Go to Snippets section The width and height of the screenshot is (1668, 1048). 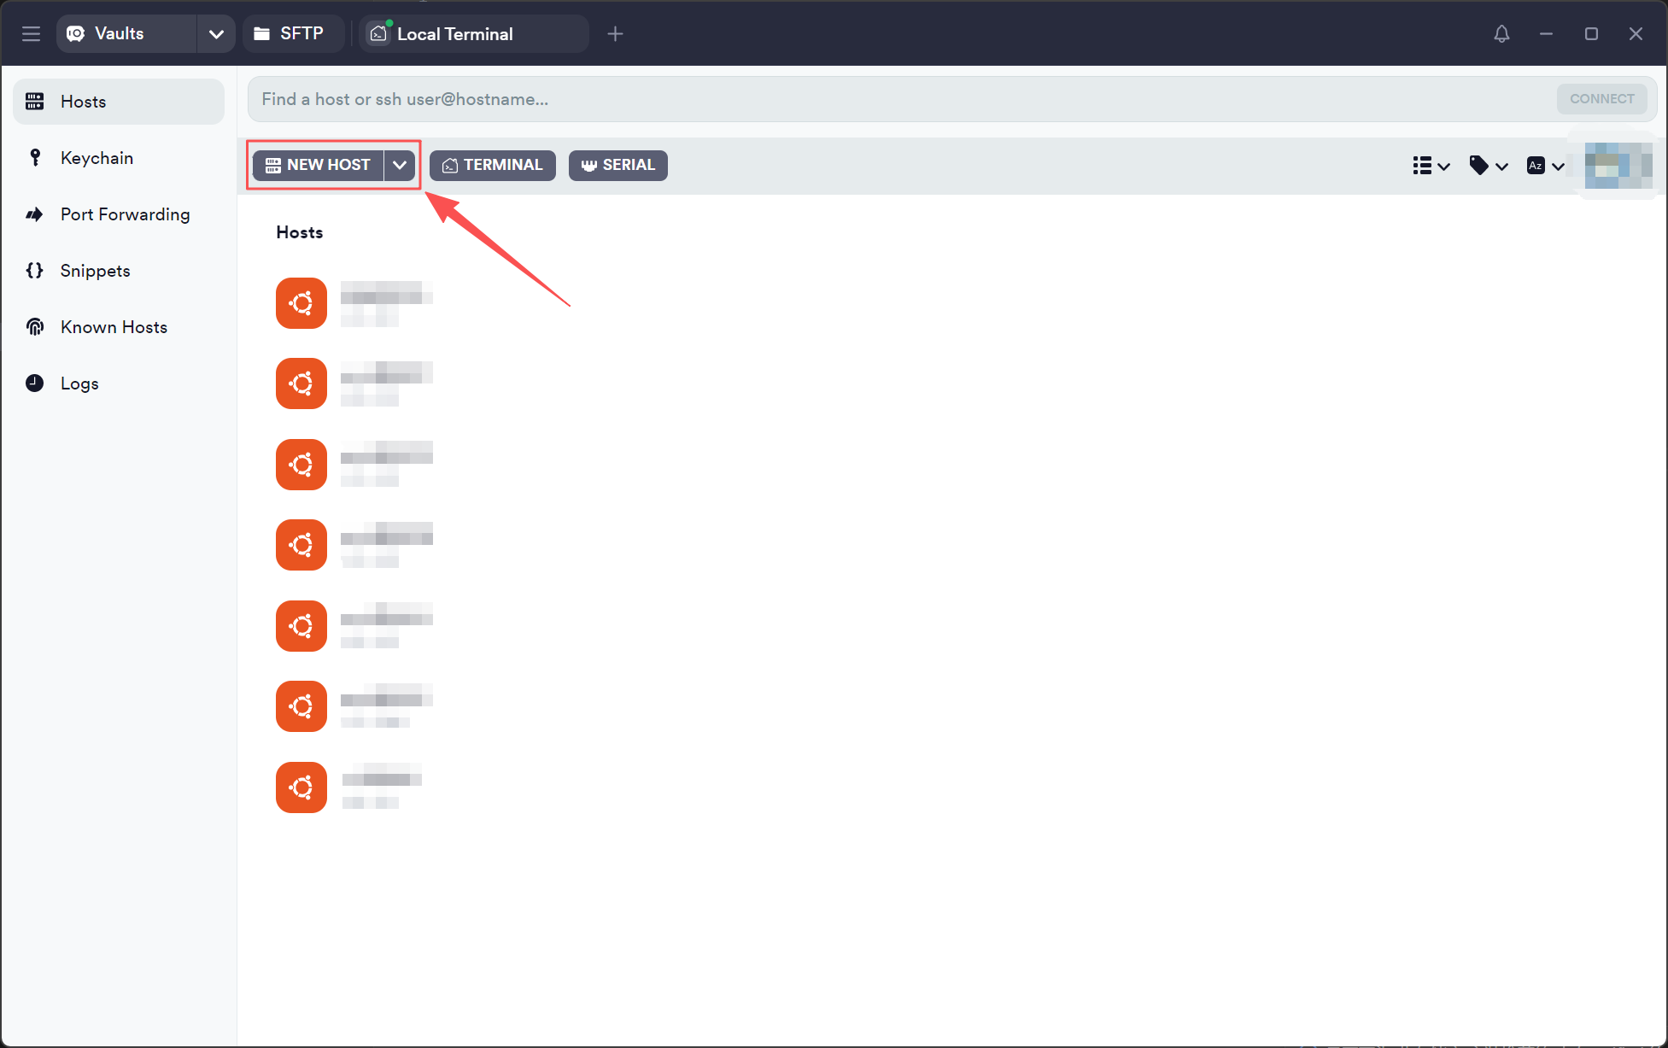tap(95, 271)
